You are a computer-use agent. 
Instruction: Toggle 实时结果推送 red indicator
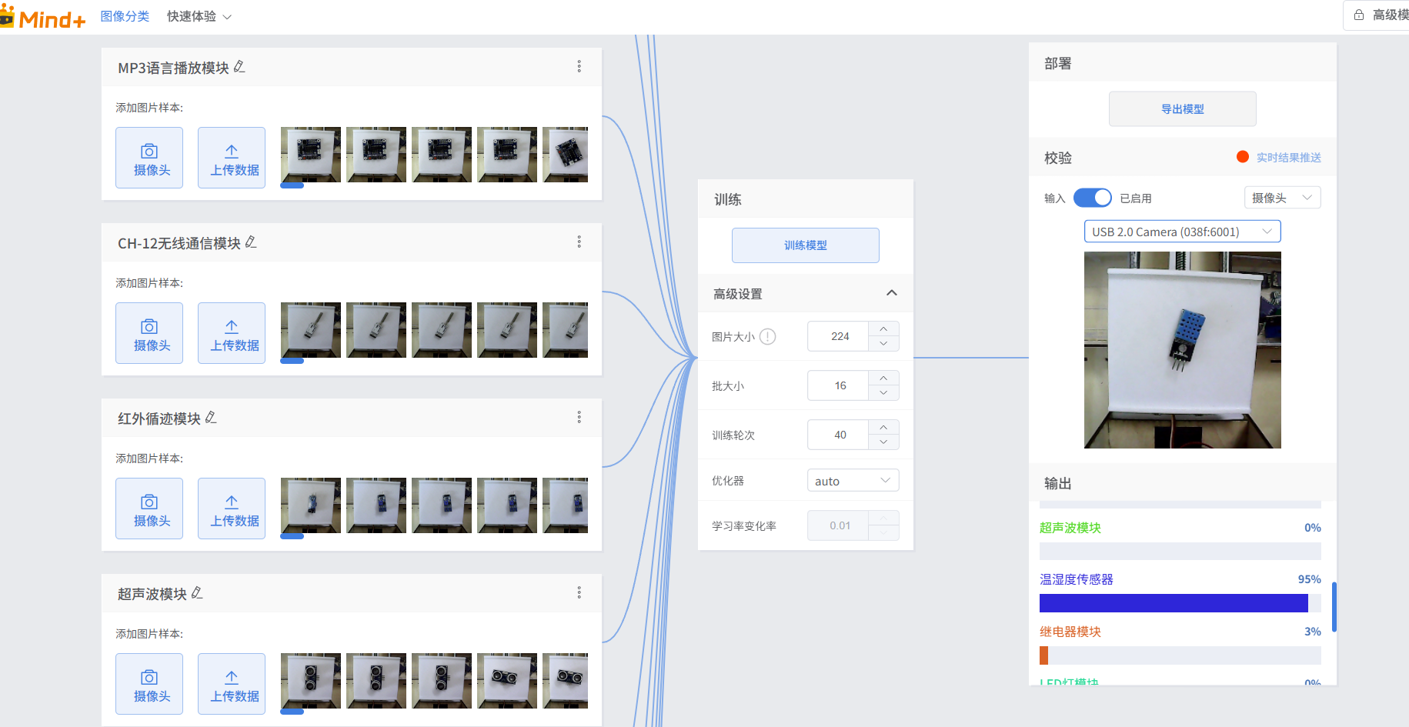tap(1242, 157)
